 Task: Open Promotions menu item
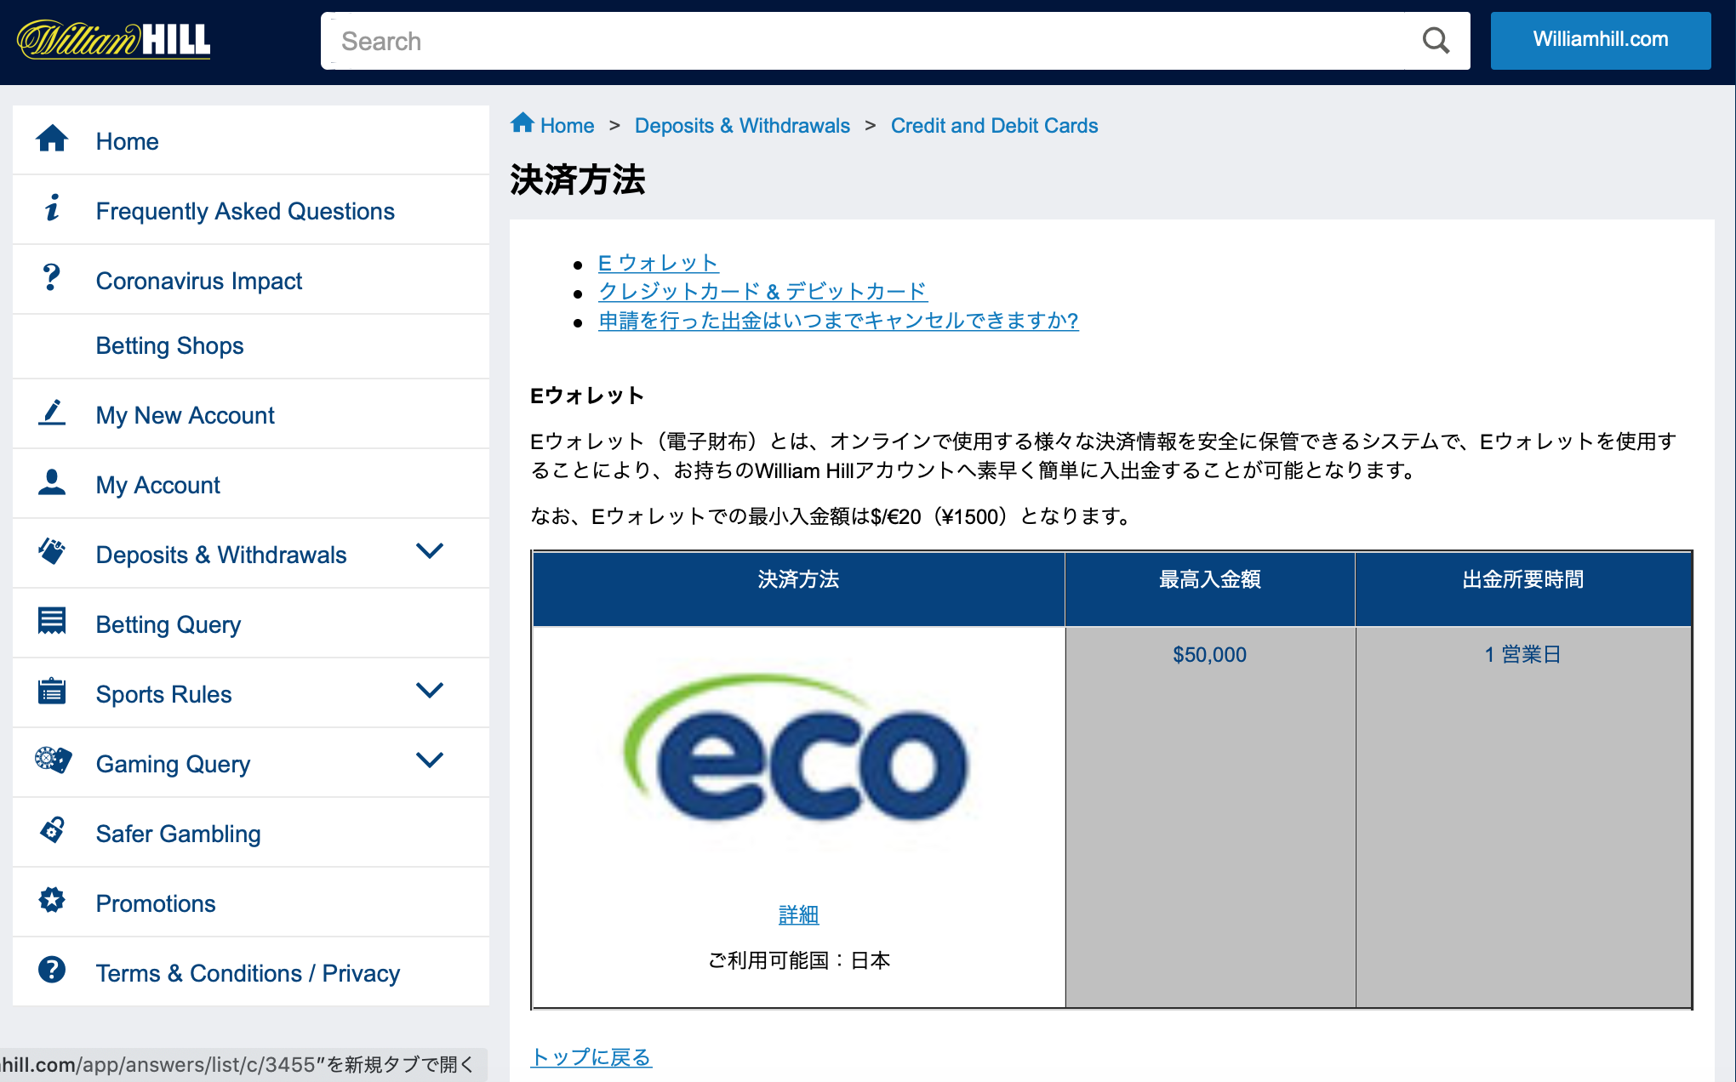point(251,903)
